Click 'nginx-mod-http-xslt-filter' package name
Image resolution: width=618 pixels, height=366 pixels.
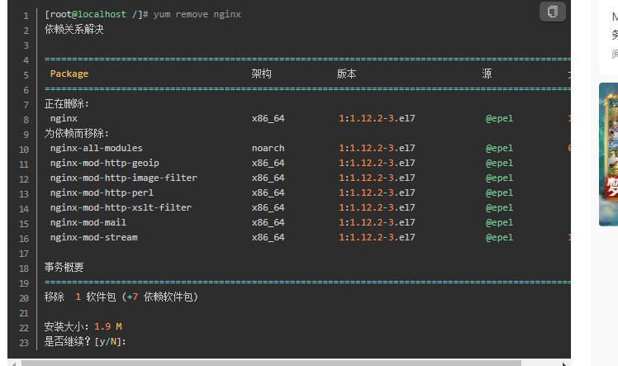(121, 207)
